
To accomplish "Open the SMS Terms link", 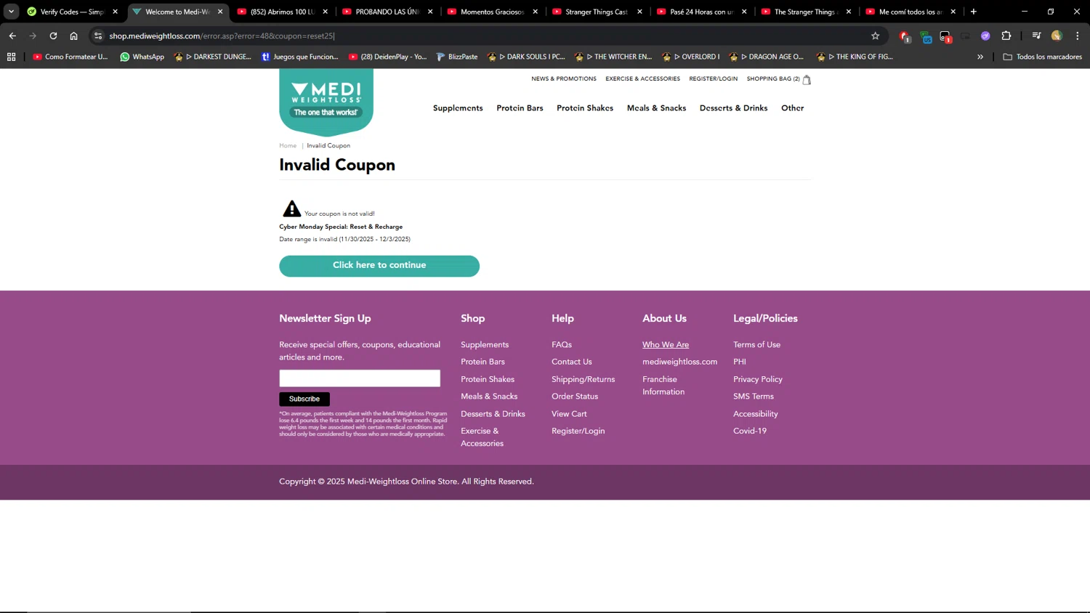I will 754,397.
